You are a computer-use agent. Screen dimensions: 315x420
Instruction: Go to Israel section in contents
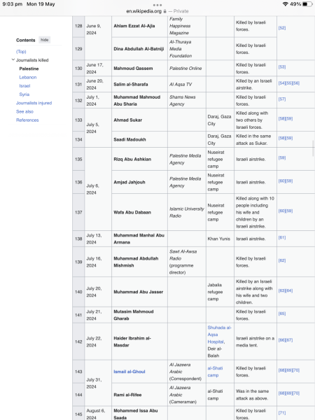[x=24, y=85]
